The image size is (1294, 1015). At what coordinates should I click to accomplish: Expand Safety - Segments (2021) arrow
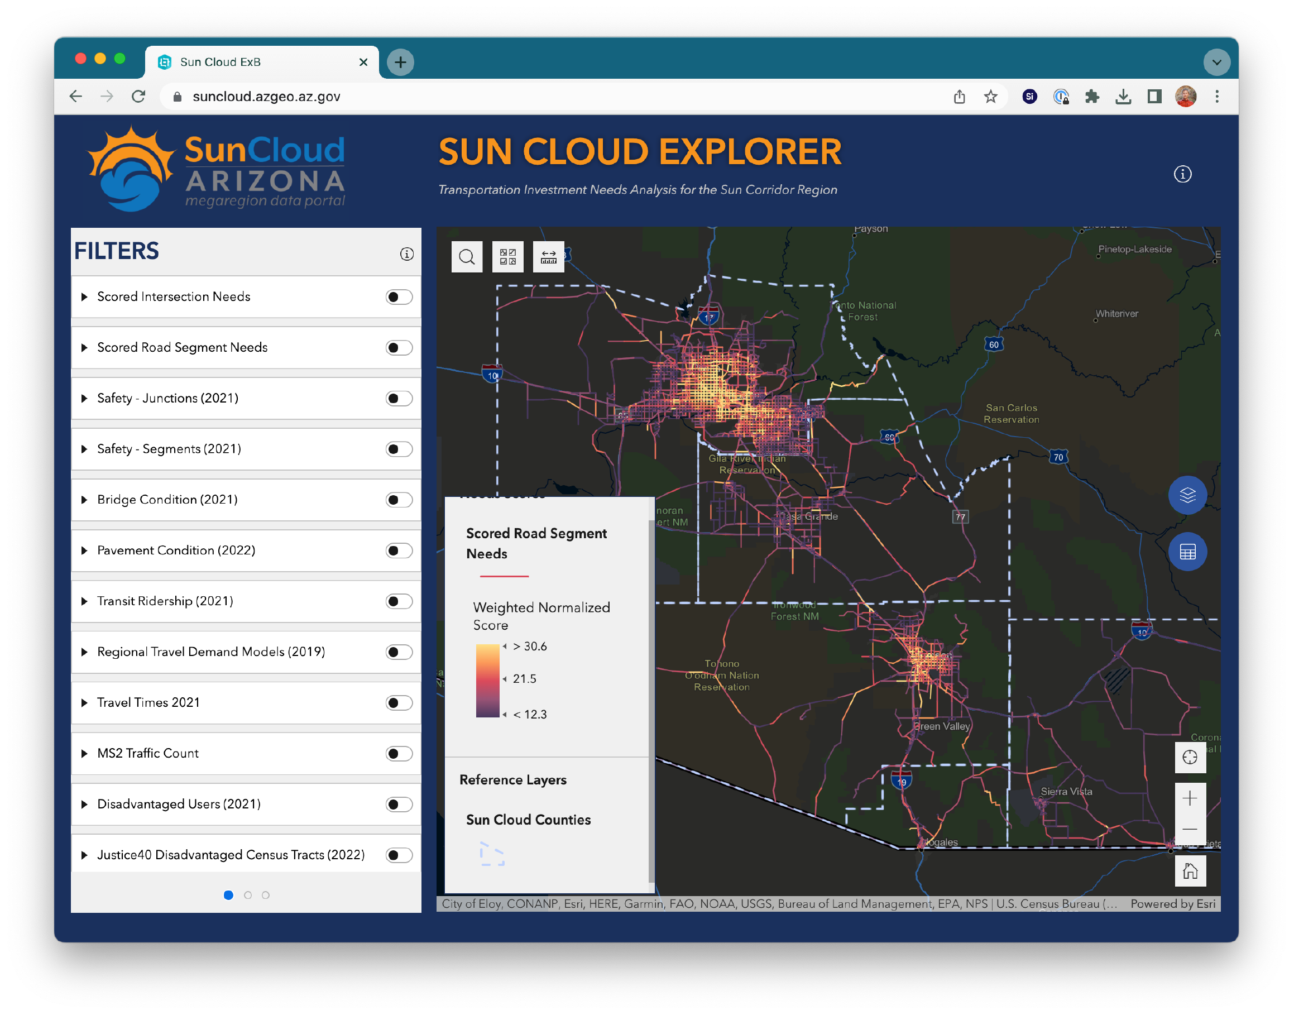coord(84,449)
